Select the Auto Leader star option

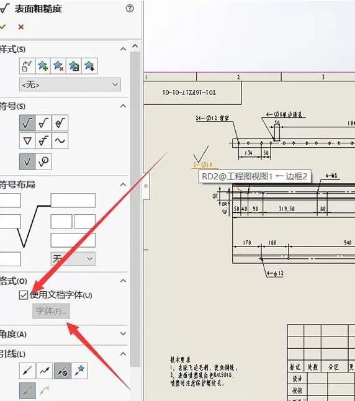[79, 371]
